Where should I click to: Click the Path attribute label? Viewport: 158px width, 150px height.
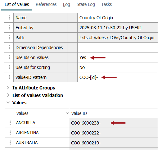[x=20, y=38]
